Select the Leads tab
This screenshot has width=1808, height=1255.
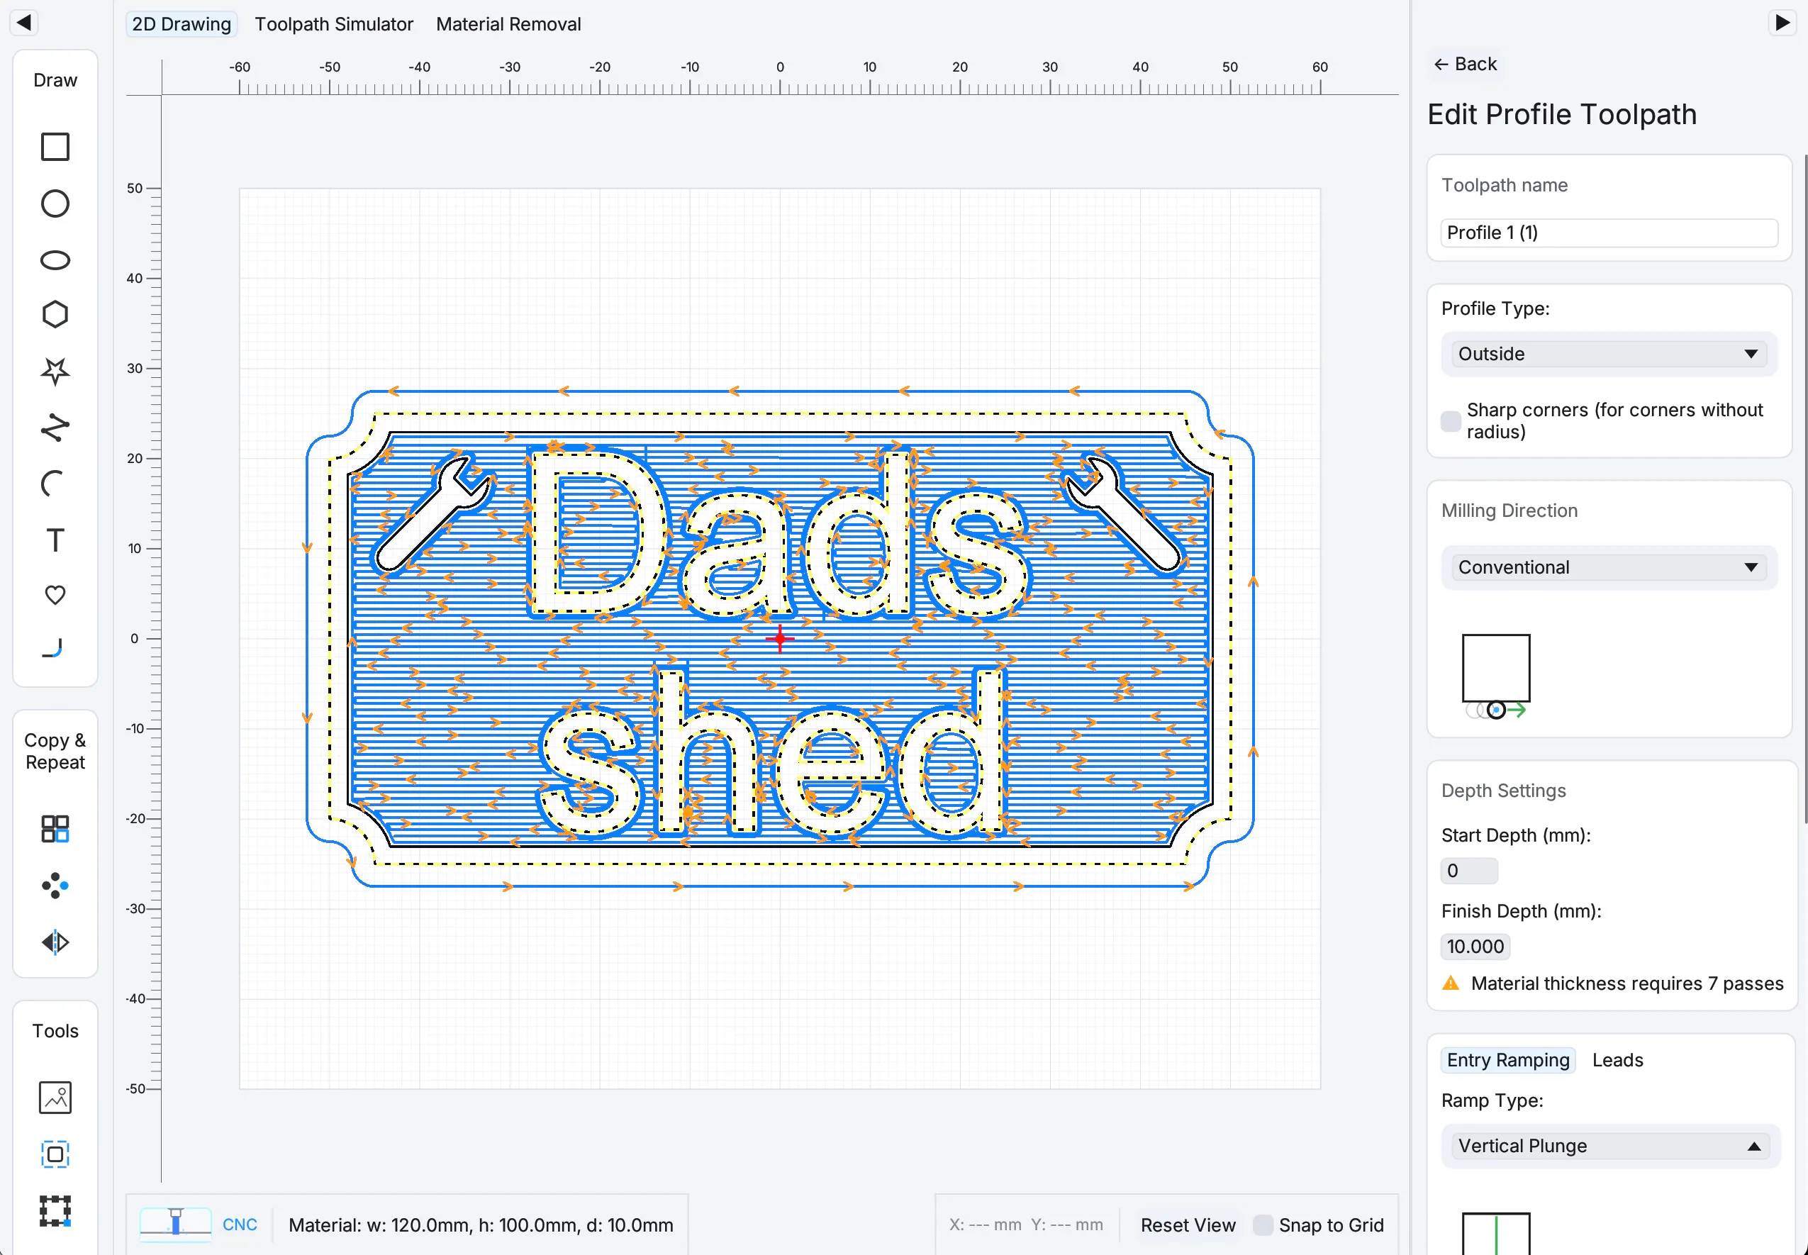(x=1618, y=1060)
